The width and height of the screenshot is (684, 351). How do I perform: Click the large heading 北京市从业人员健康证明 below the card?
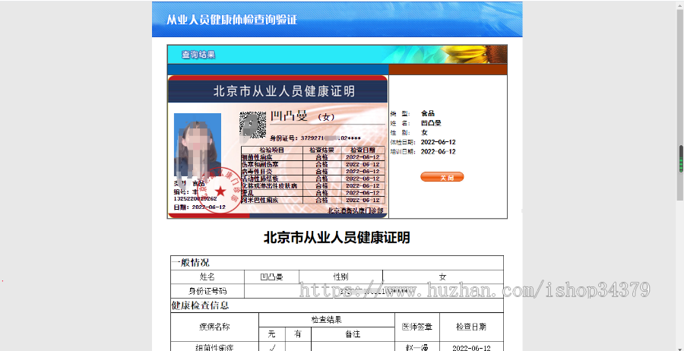click(x=337, y=238)
